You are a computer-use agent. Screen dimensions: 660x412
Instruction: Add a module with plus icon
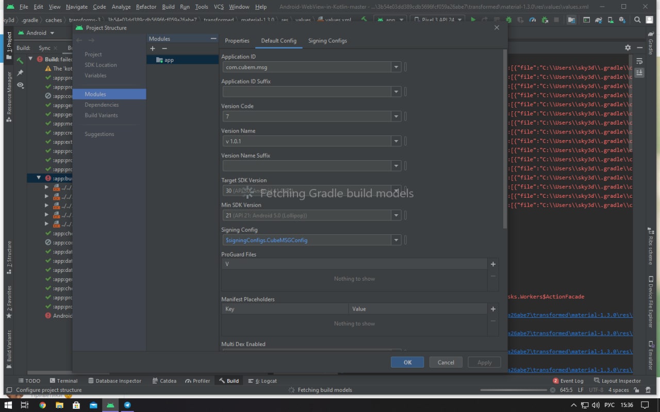coord(153,48)
